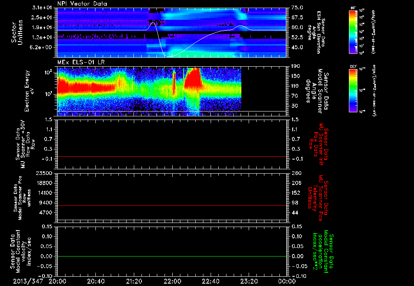The height and width of the screenshot is (286, 414).
Task: Click the white sun elevation curve's first peak
Action: pyautogui.click(x=153, y=23)
